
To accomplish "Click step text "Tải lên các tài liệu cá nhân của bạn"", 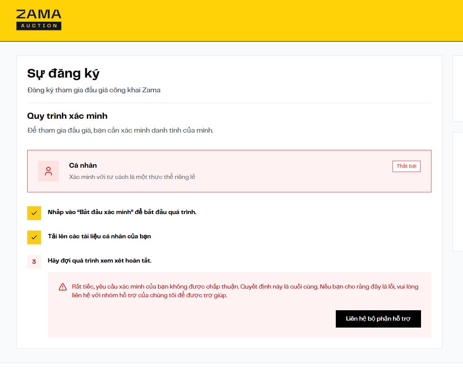I will [x=99, y=236].
